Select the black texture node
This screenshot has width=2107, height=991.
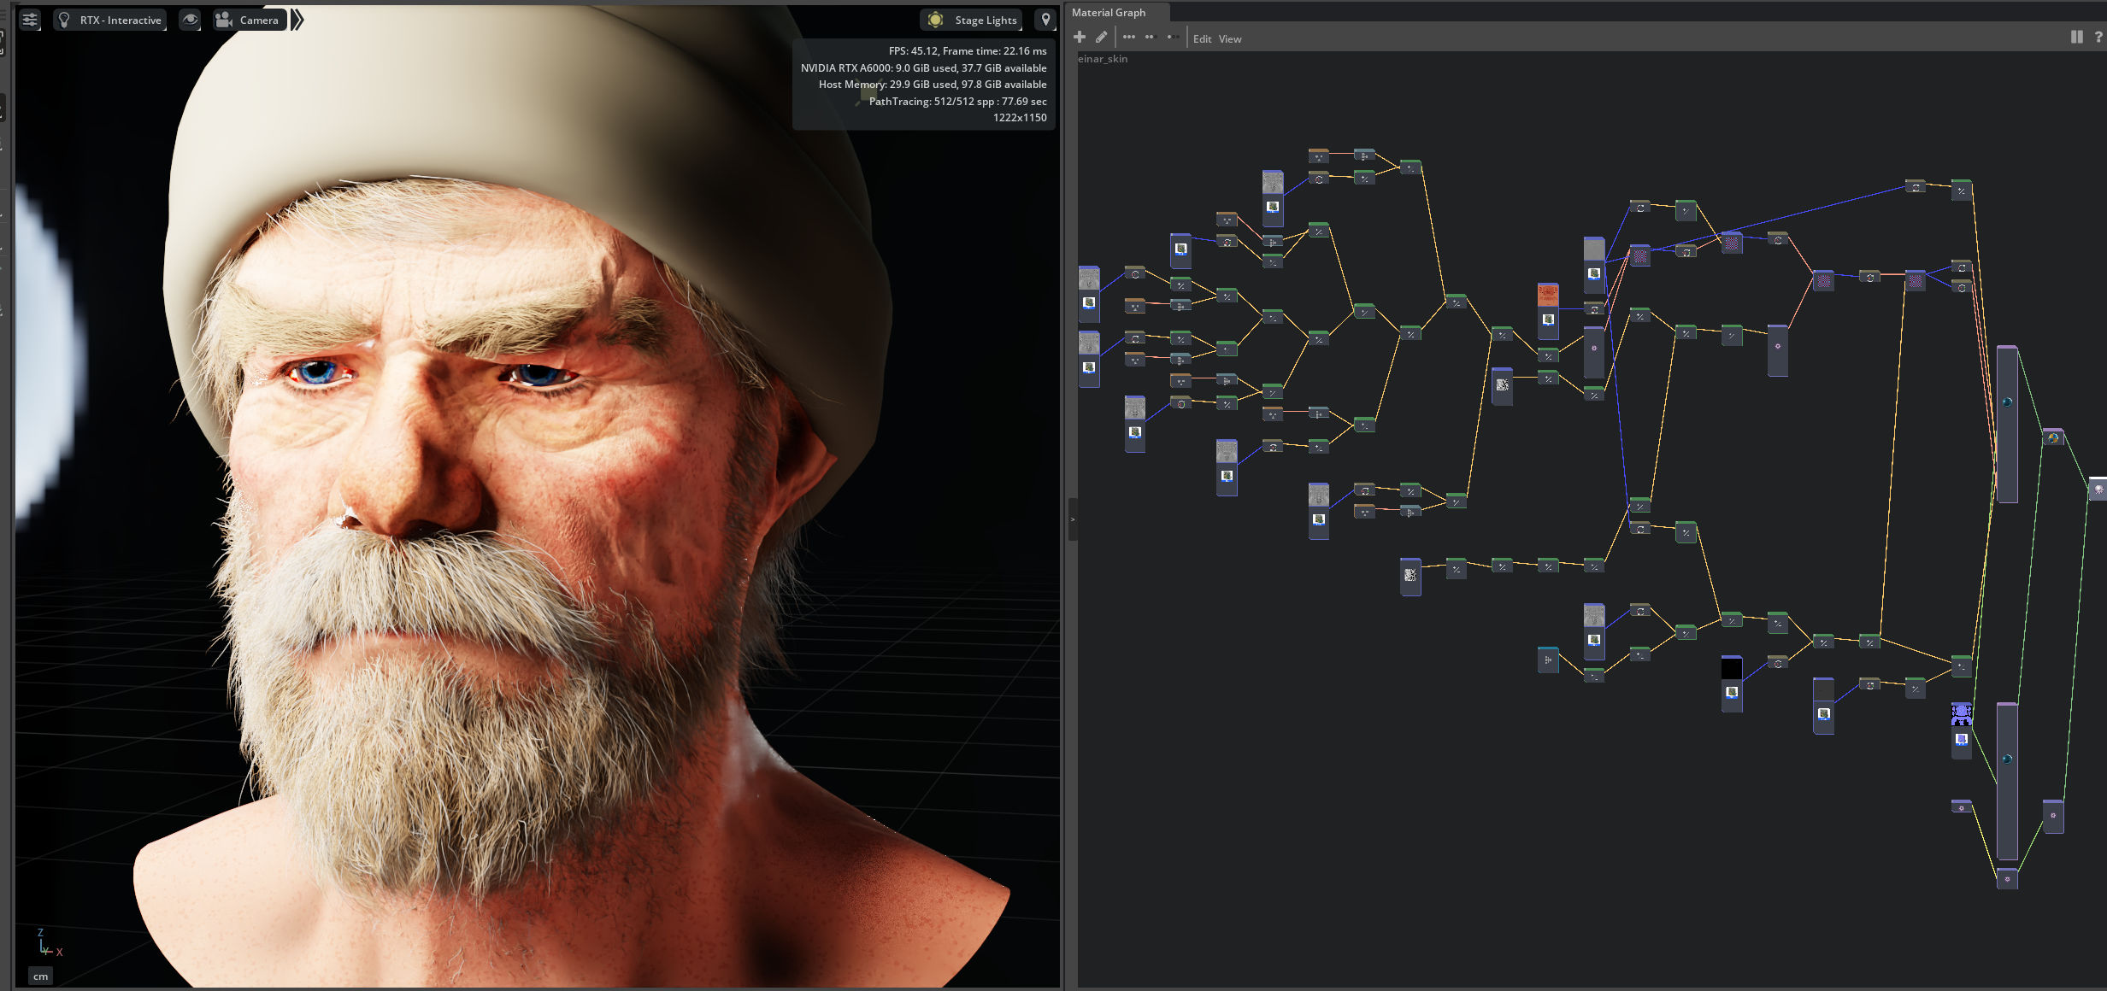click(x=1732, y=683)
